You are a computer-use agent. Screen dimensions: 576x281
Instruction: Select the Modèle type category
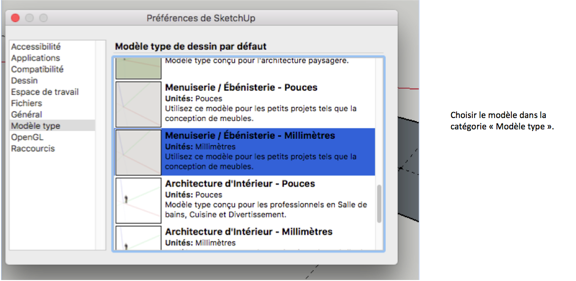click(x=52, y=125)
